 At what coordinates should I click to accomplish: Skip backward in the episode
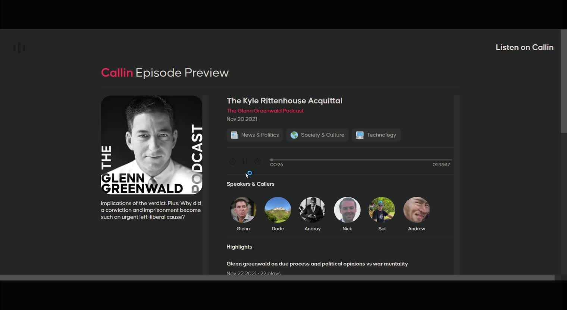tap(232, 161)
